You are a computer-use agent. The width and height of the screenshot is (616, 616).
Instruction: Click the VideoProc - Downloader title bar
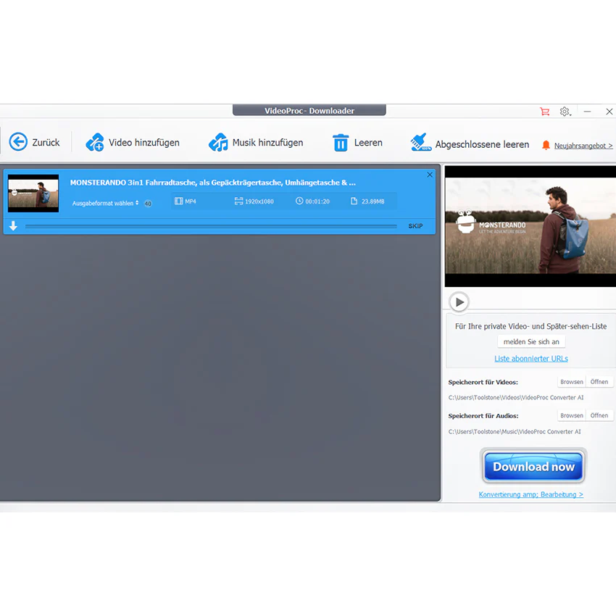point(309,110)
